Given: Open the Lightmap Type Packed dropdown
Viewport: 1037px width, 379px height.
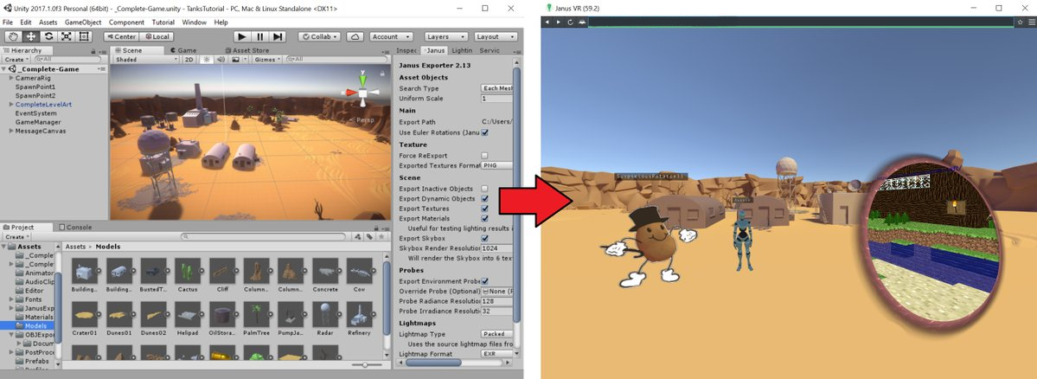Looking at the screenshot, I should click(496, 334).
